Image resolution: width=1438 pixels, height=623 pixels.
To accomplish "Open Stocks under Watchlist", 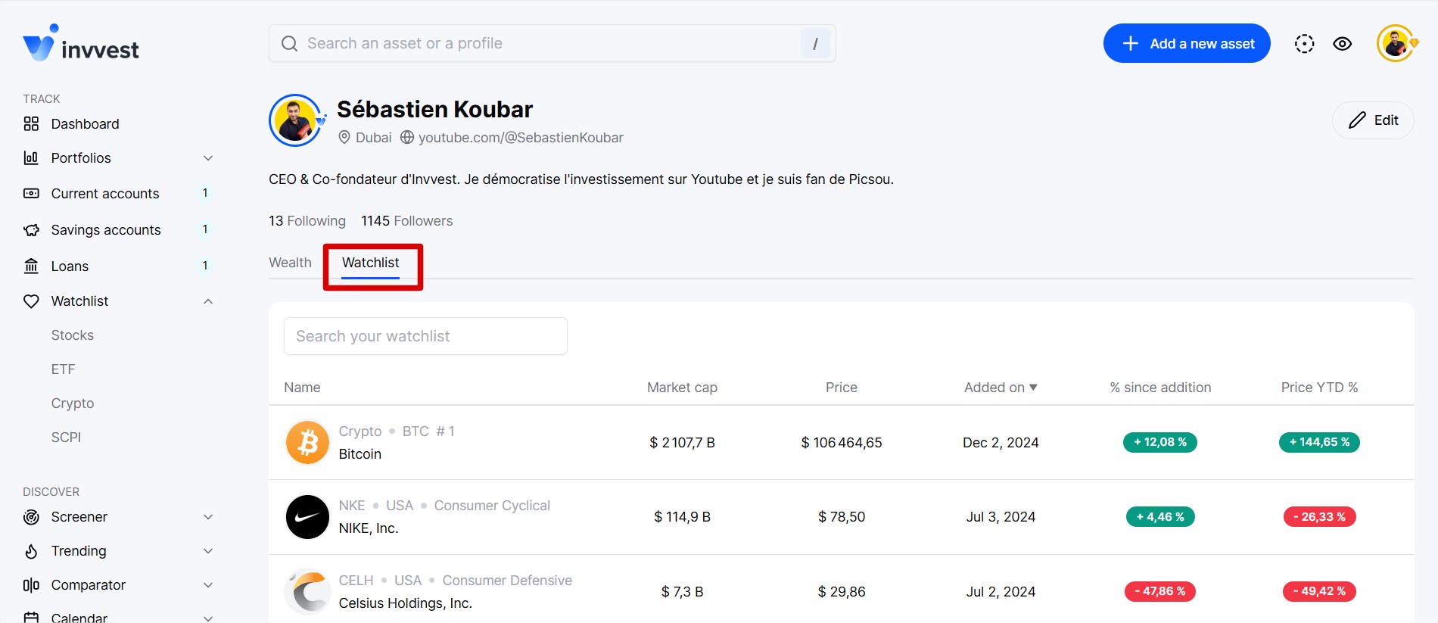I will [x=73, y=335].
